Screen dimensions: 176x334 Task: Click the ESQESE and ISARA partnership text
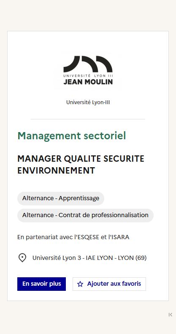tap(73, 237)
